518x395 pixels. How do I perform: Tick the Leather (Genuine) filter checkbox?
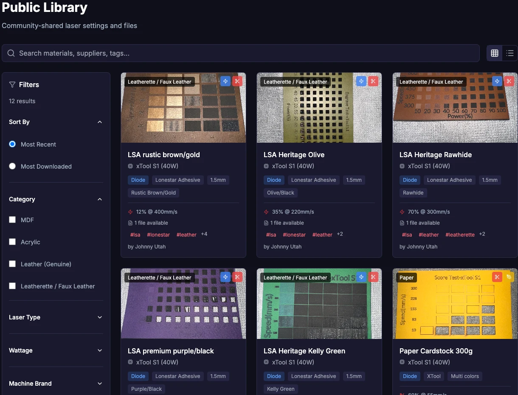coord(13,264)
